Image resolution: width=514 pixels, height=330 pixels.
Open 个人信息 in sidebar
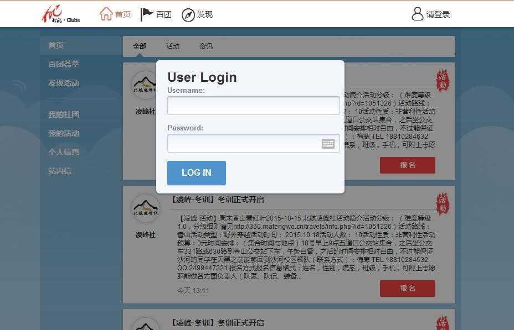pyautogui.click(x=64, y=152)
